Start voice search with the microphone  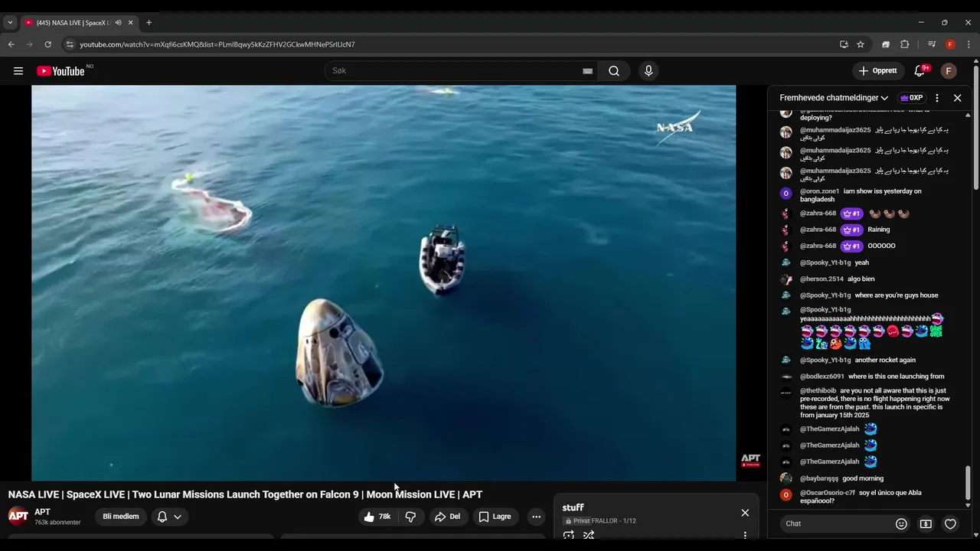[x=648, y=71]
